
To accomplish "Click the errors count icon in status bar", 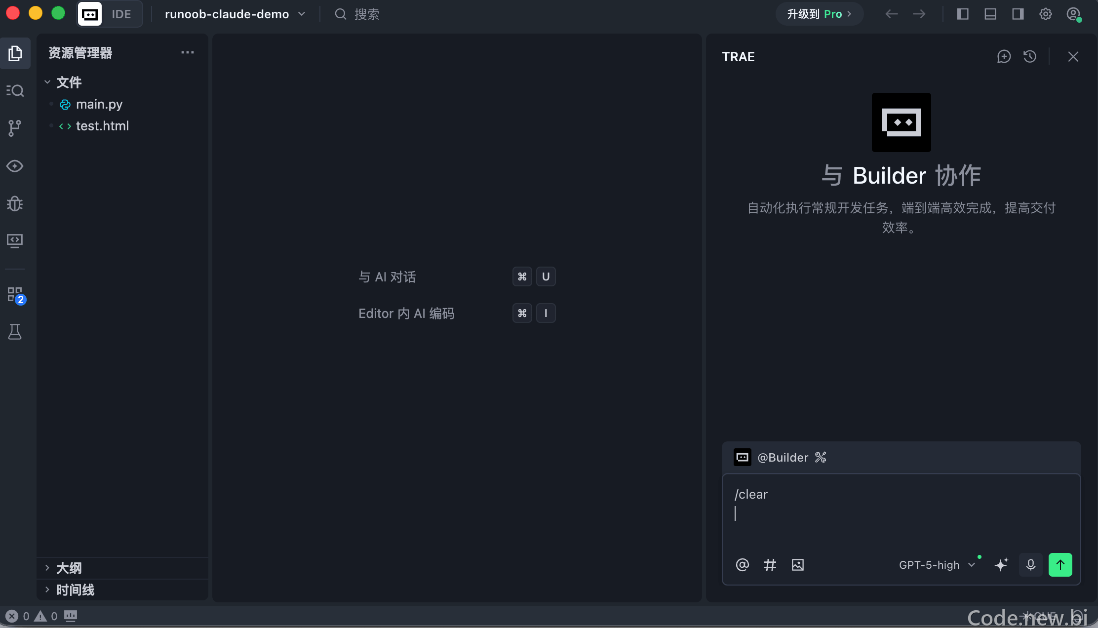I will click(12, 616).
